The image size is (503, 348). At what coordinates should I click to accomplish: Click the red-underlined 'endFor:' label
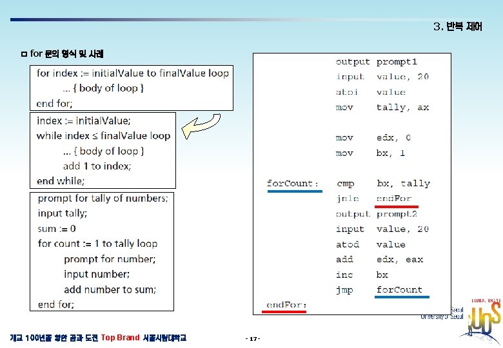tap(286, 305)
